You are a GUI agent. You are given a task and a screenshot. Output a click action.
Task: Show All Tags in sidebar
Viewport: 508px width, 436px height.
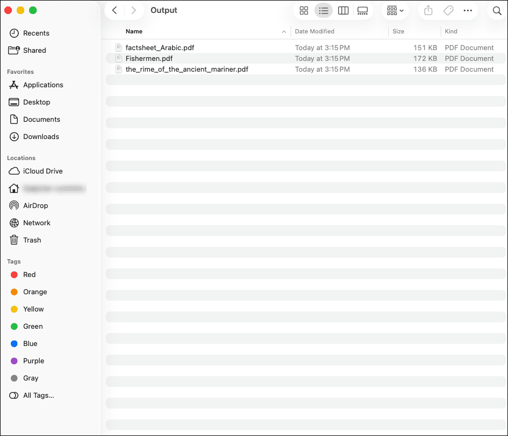(x=38, y=396)
